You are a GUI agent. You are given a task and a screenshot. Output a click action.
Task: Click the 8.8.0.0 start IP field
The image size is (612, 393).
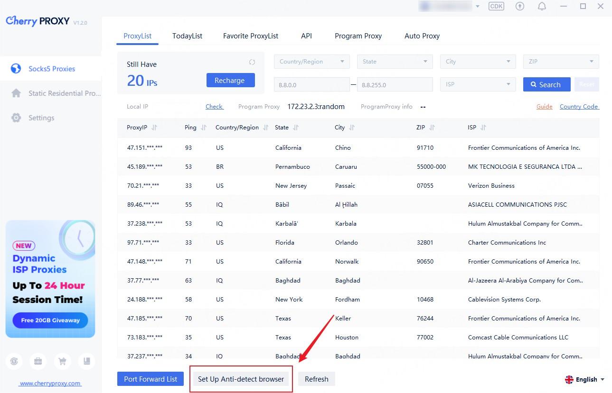click(311, 85)
